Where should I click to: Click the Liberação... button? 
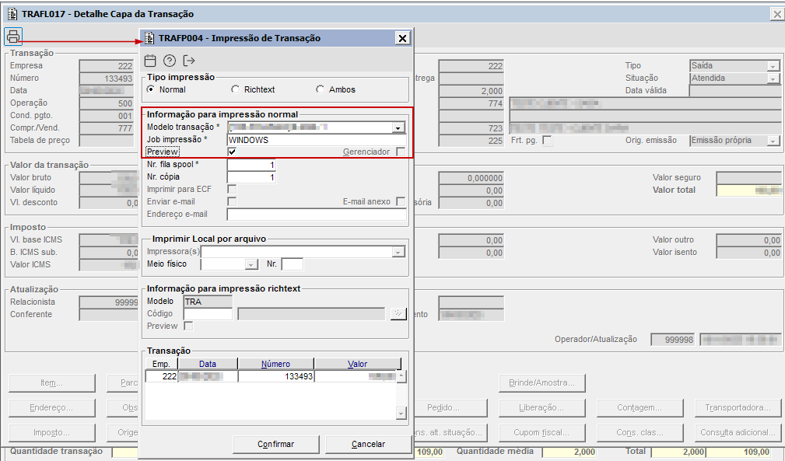[541, 408]
